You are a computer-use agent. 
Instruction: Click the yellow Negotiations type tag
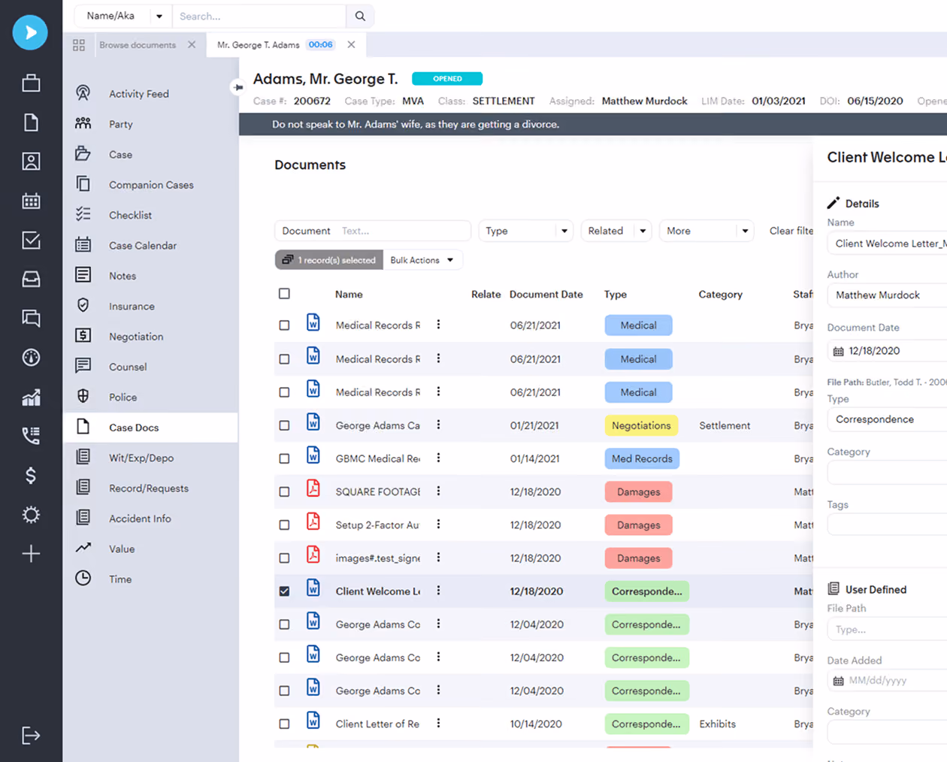pos(641,425)
